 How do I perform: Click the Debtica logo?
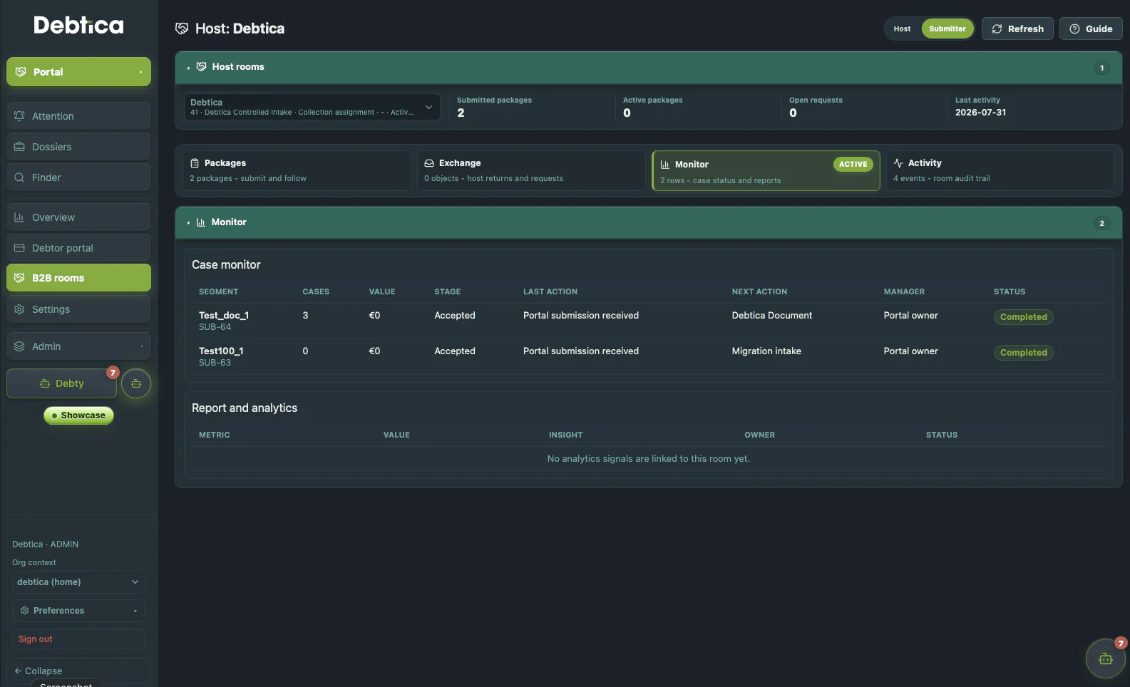point(78,26)
